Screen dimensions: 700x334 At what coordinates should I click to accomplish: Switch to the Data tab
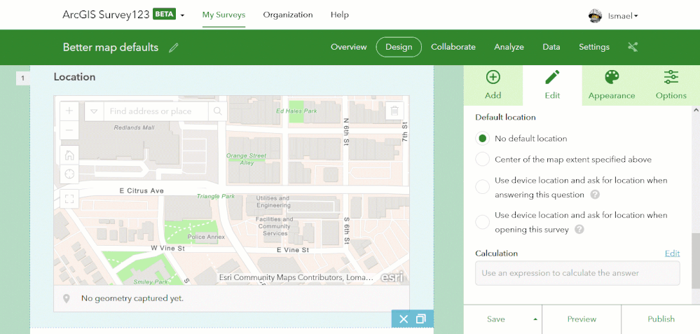(551, 47)
